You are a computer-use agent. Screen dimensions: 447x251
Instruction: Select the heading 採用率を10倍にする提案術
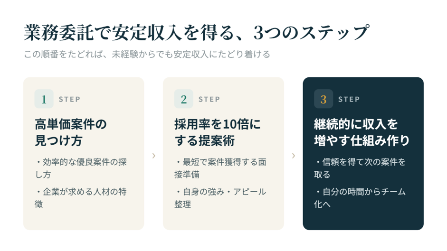pos(217,132)
